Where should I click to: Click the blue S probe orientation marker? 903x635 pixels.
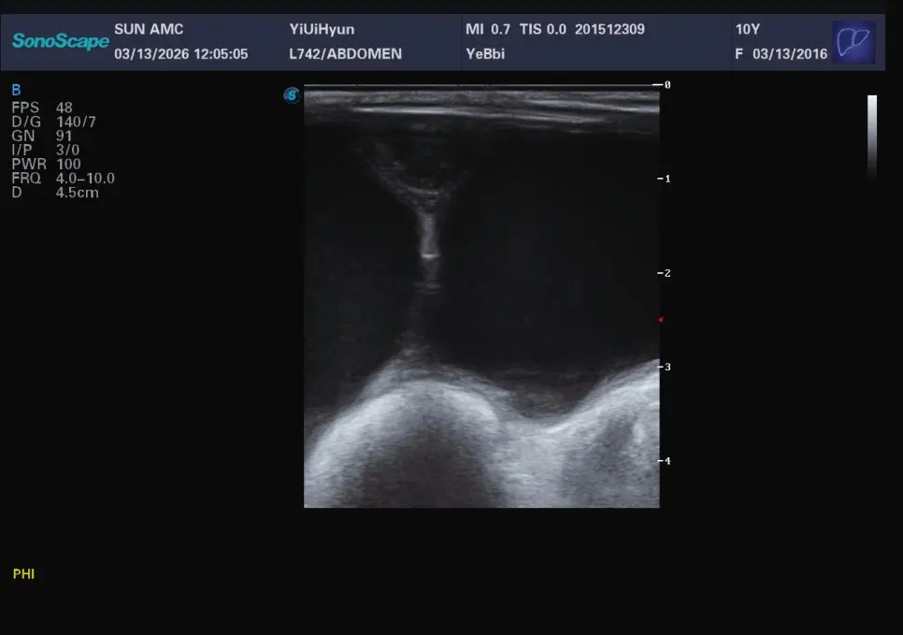click(x=292, y=95)
